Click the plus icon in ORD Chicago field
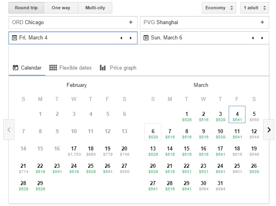The height and width of the screenshot is (206, 276). tap(130, 23)
